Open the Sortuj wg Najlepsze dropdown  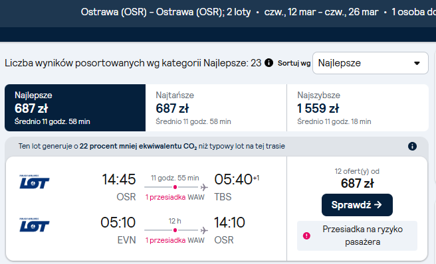(370, 63)
